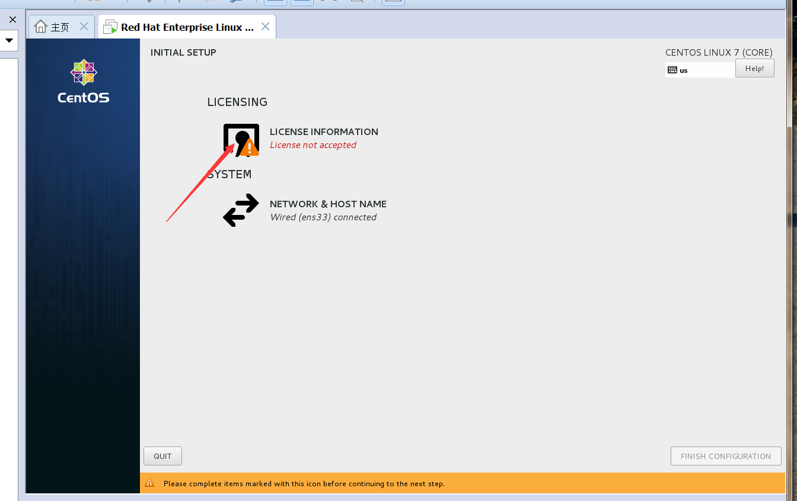Click warning icon in orange notice bar

coord(149,483)
